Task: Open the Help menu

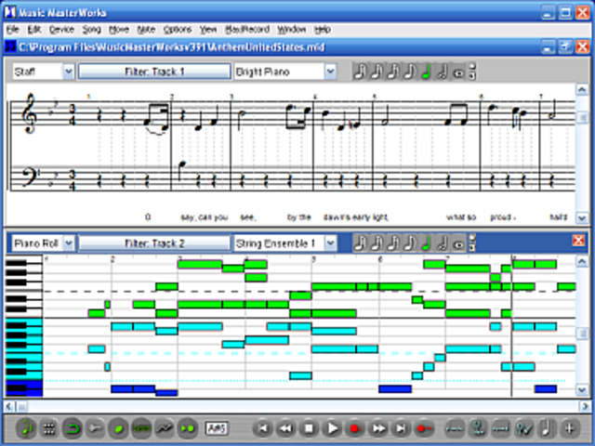Action: [x=323, y=30]
